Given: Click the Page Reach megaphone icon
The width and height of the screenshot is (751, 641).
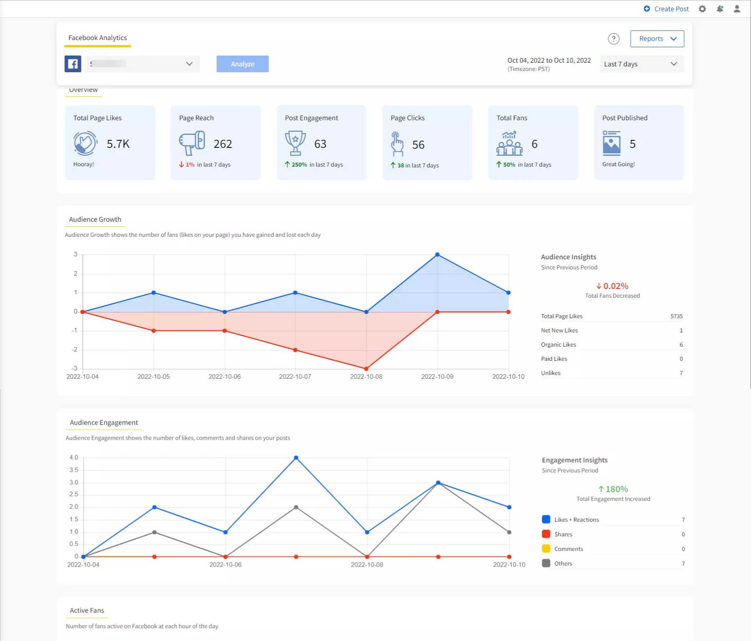Looking at the screenshot, I should pyautogui.click(x=192, y=143).
